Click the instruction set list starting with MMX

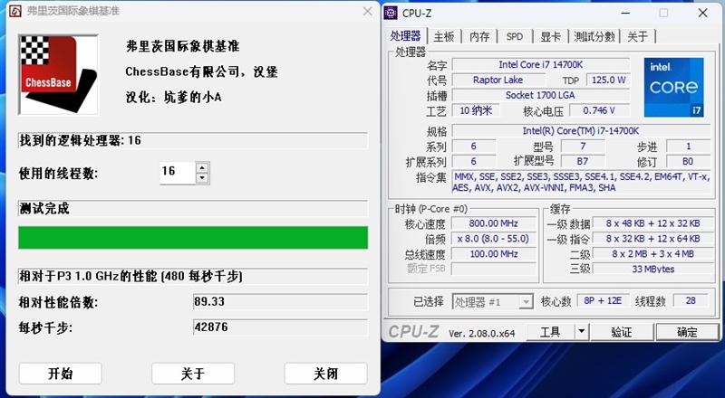click(581, 182)
